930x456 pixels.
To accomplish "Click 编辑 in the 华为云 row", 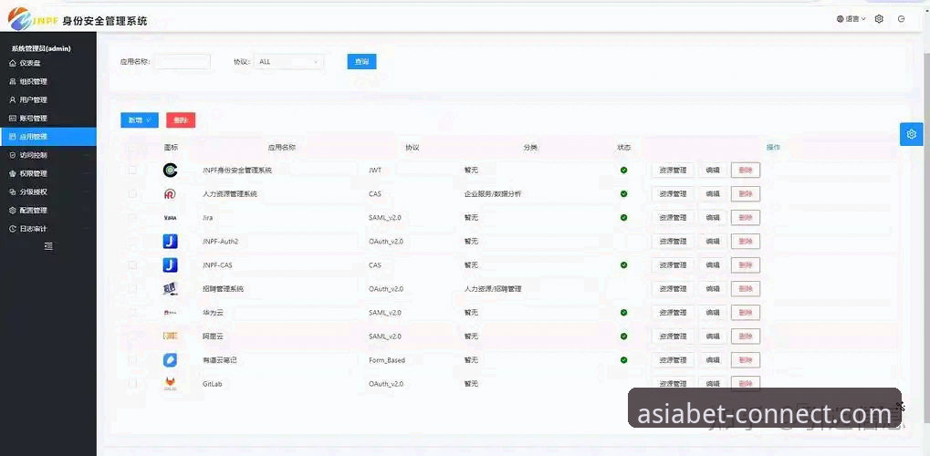I will [712, 313].
